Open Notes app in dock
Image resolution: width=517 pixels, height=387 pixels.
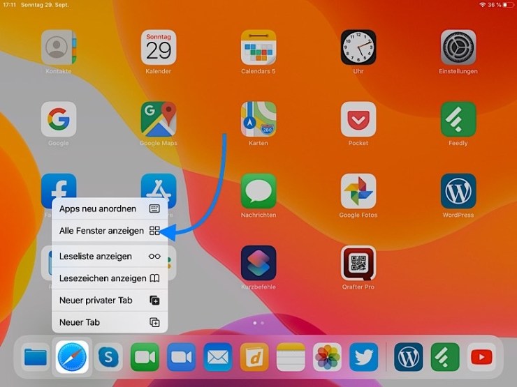click(291, 357)
